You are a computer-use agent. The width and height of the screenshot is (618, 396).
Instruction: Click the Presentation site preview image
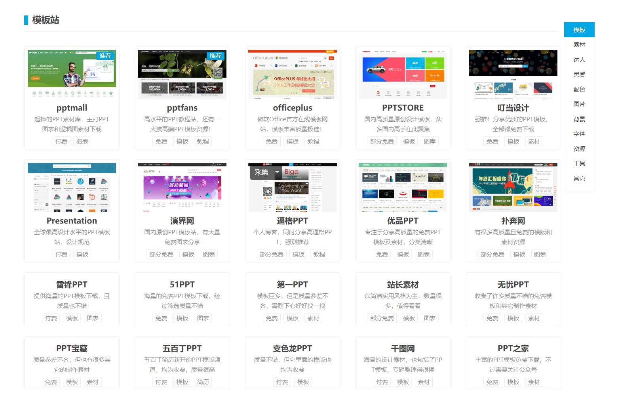72,187
